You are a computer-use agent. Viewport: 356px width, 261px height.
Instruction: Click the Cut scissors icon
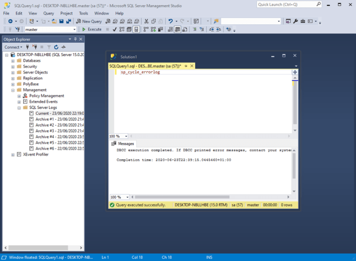[x=147, y=21]
